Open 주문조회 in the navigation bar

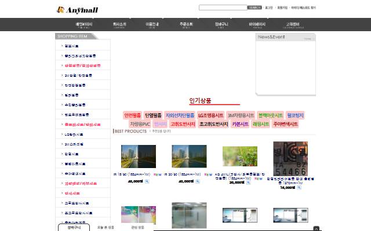186,24
